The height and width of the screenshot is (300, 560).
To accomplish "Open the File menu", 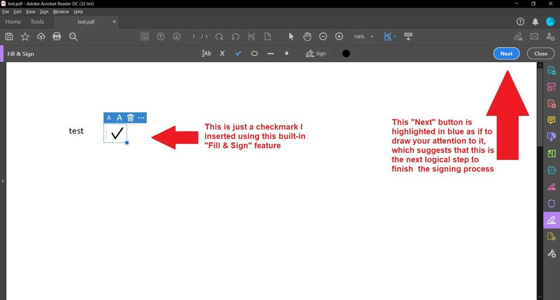I will [6, 11].
